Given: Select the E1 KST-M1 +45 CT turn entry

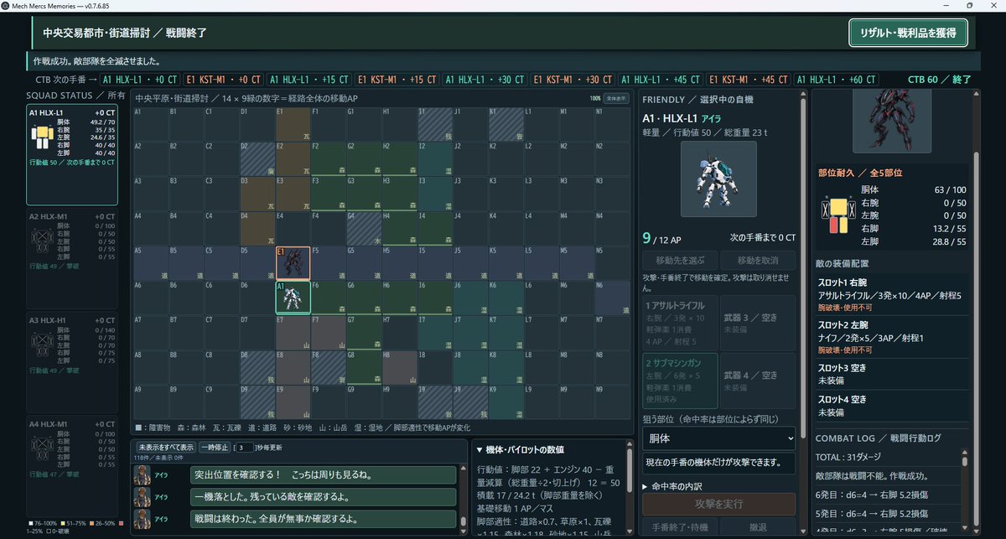Looking at the screenshot, I should (749, 80).
